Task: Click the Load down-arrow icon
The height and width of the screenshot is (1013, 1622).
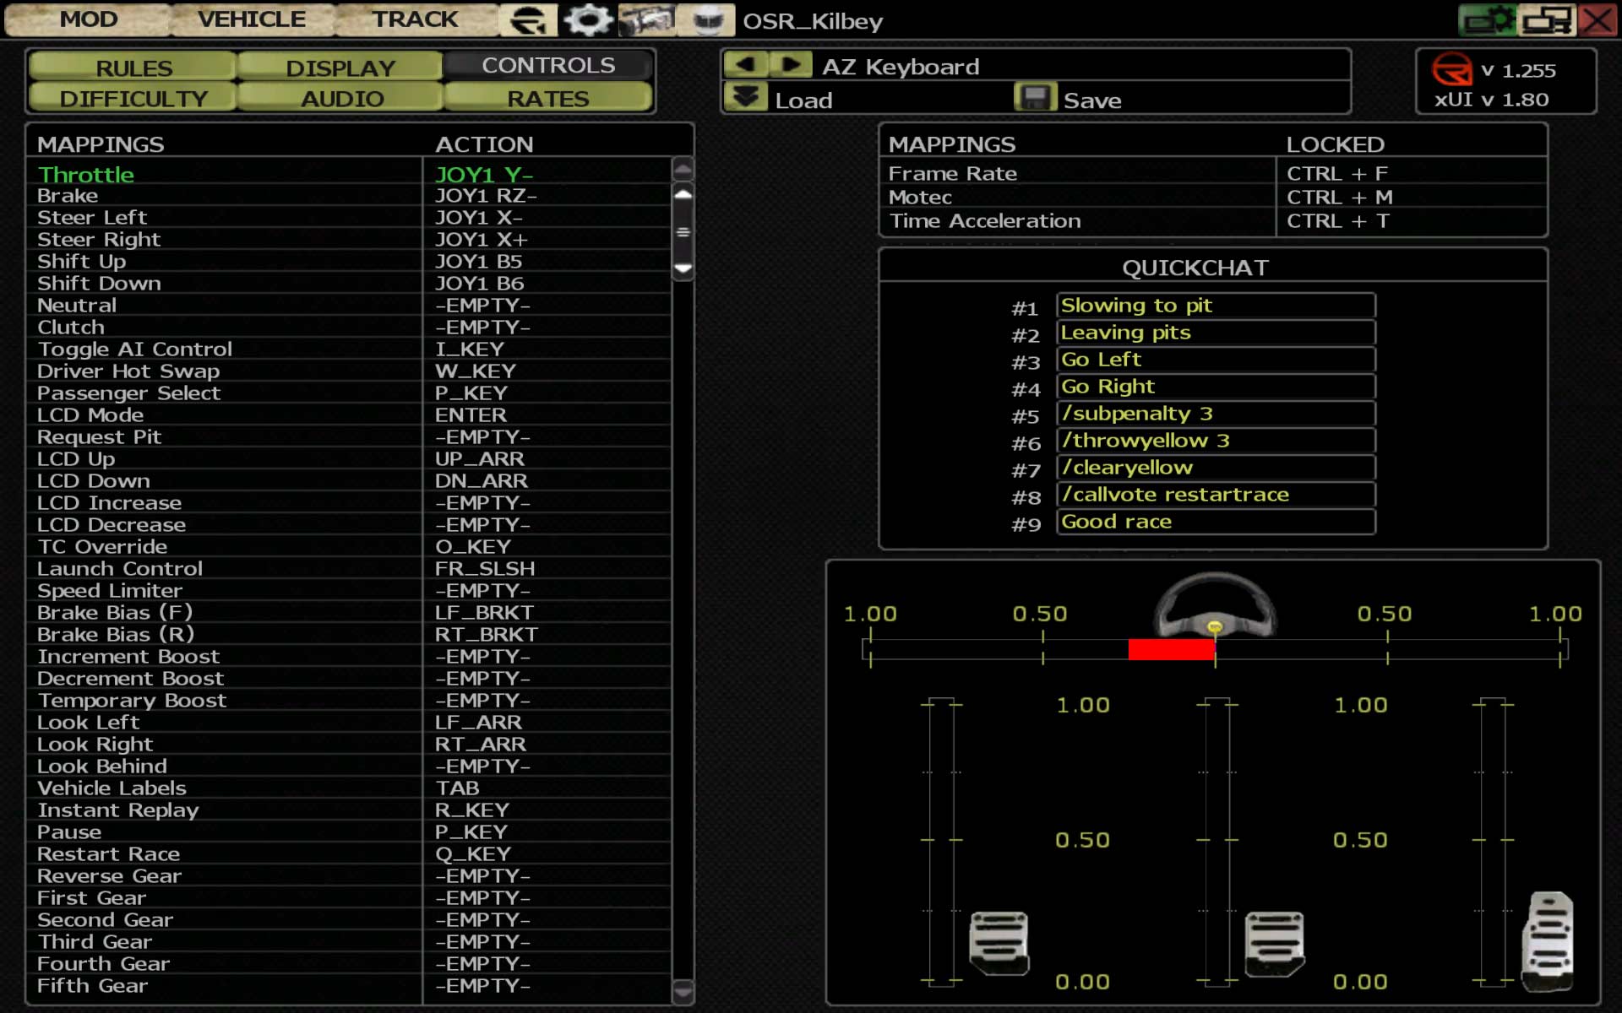Action: coord(745,98)
